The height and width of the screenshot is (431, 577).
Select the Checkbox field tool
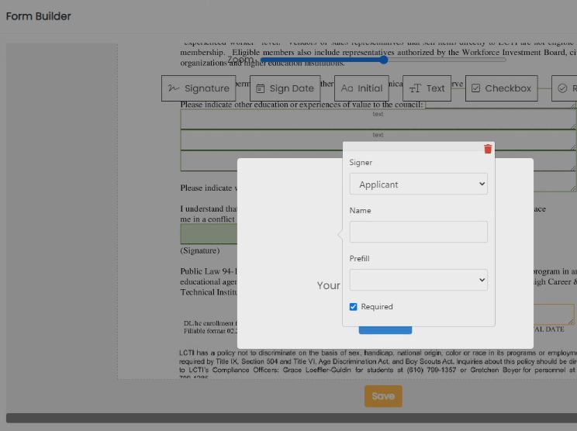[500, 88]
